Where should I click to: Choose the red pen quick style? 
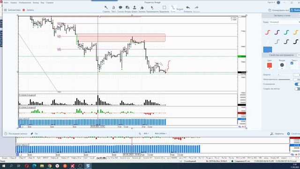click(x=268, y=32)
